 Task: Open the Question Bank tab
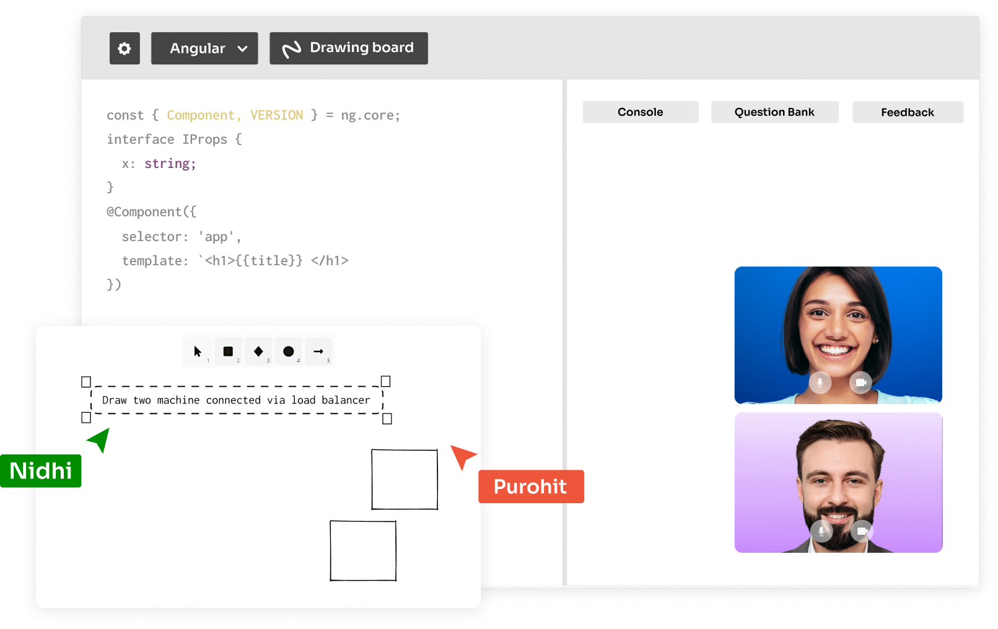[x=774, y=112]
